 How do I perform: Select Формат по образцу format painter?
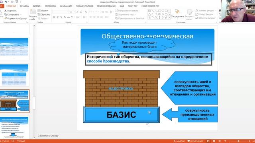[16, 18]
